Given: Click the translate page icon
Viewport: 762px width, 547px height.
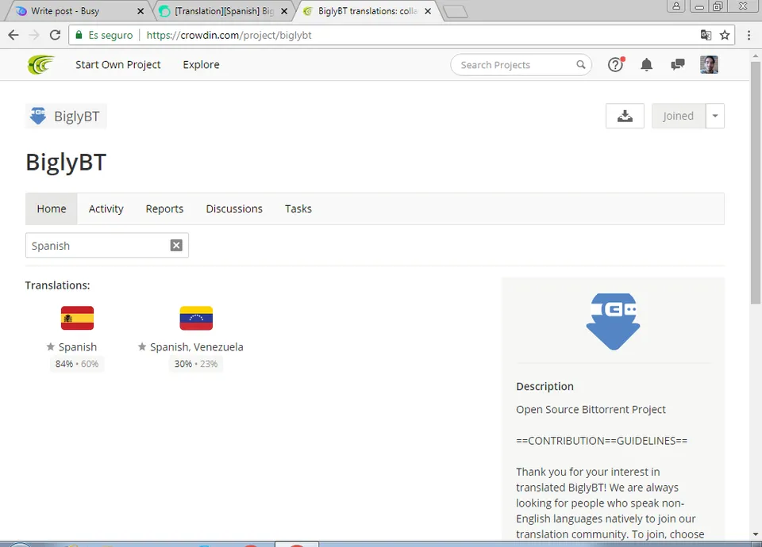Looking at the screenshot, I should pyautogui.click(x=706, y=35).
